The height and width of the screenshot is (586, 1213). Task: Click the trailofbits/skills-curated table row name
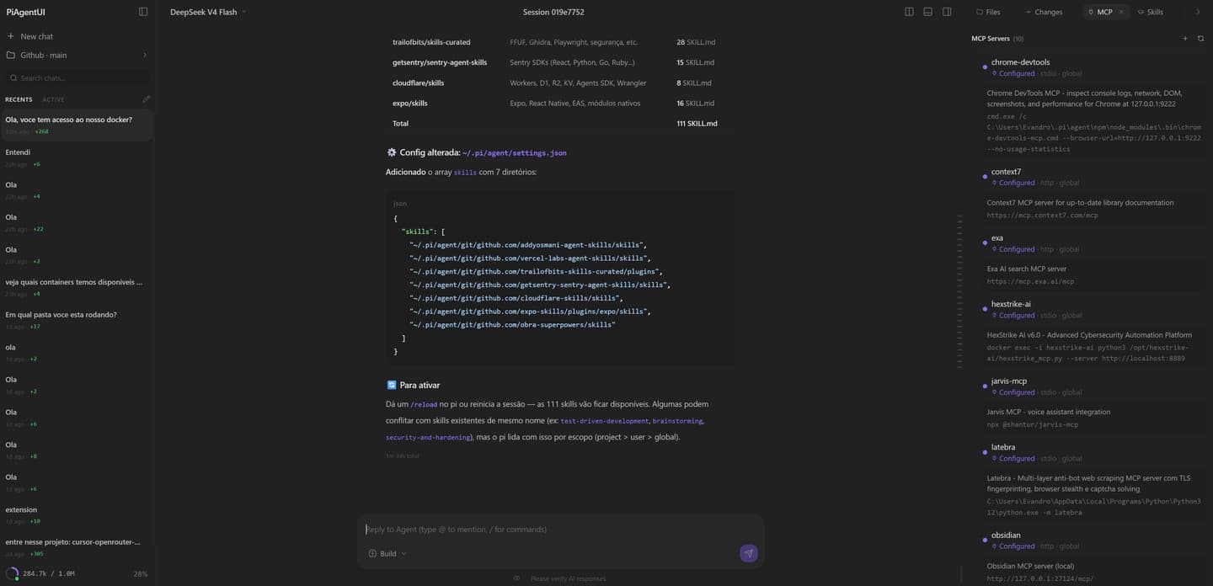point(431,42)
